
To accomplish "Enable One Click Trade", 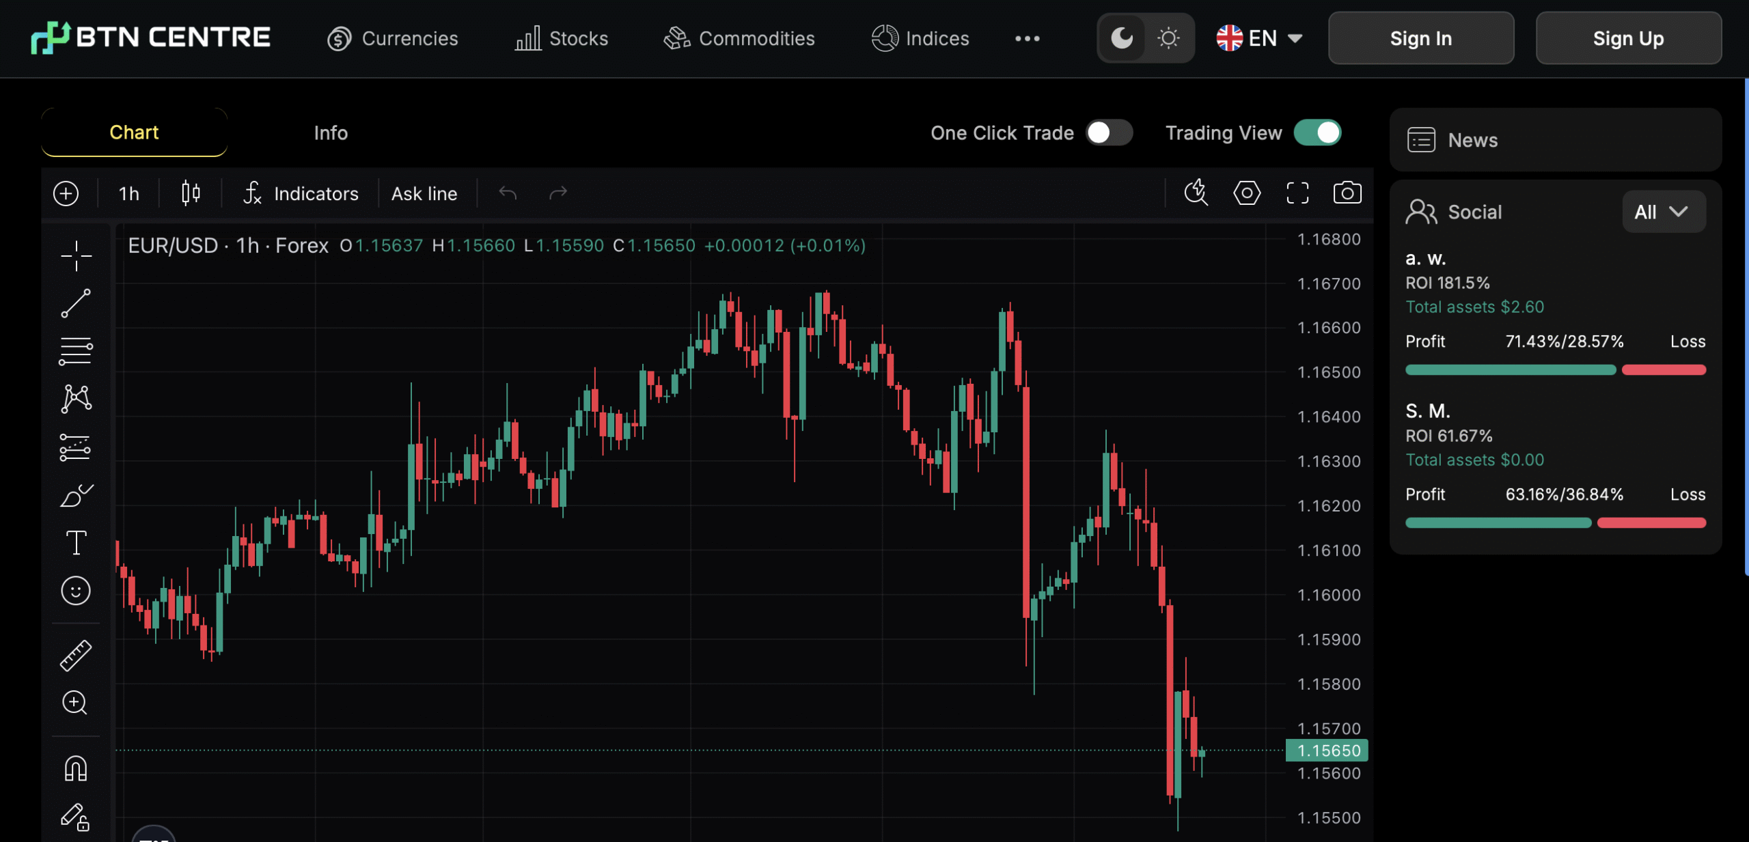I will 1108,132.
